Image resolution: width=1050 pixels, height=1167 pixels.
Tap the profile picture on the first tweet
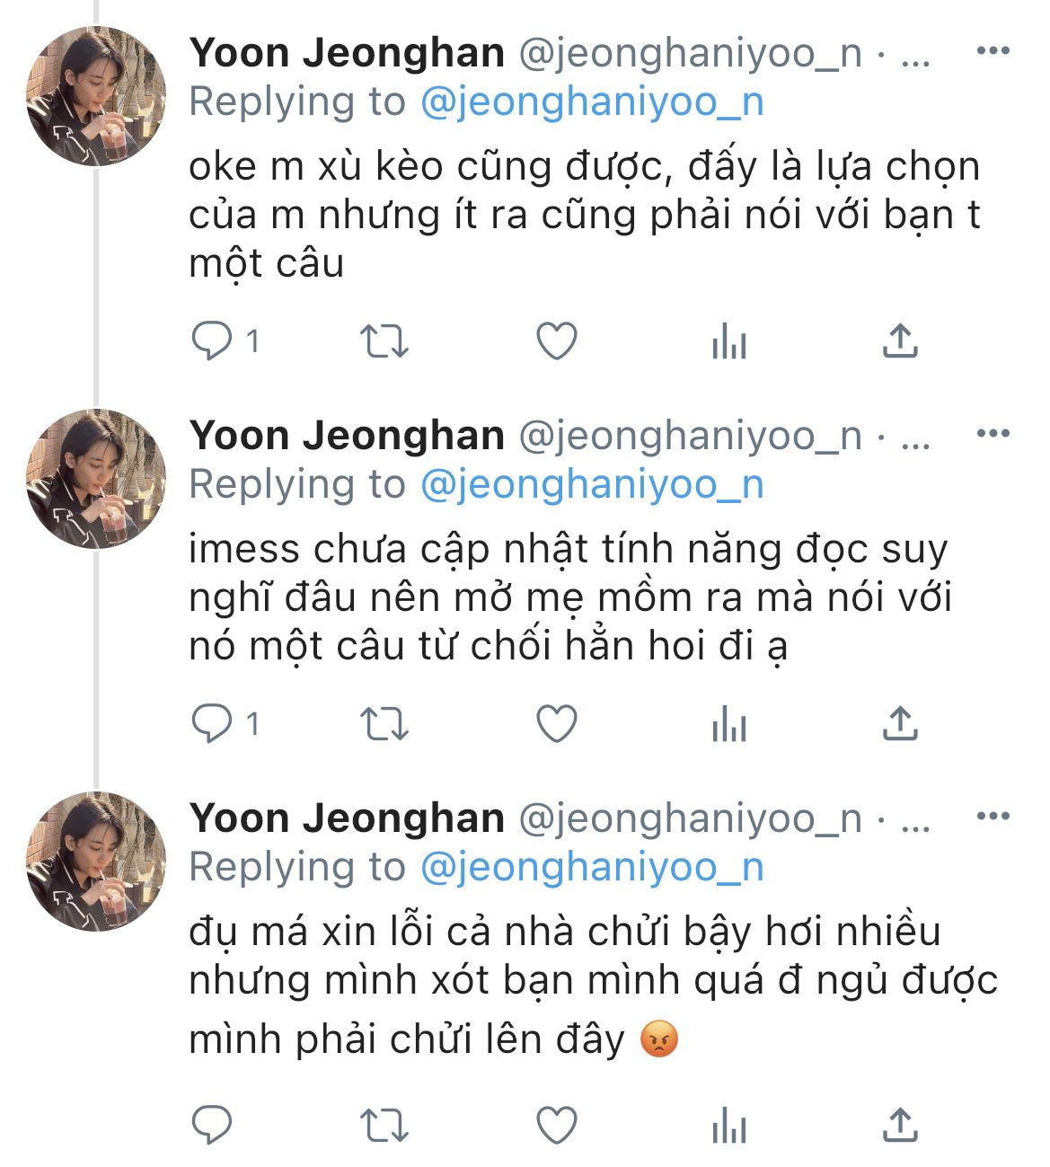click(x=96, y=96)
